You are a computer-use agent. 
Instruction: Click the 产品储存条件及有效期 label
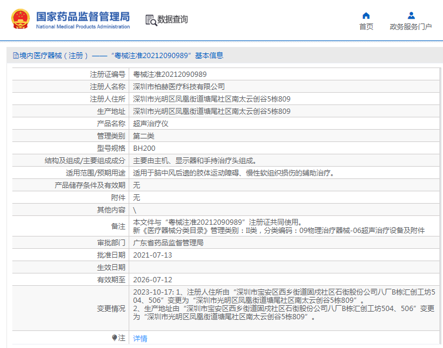(x=90, y=185)
